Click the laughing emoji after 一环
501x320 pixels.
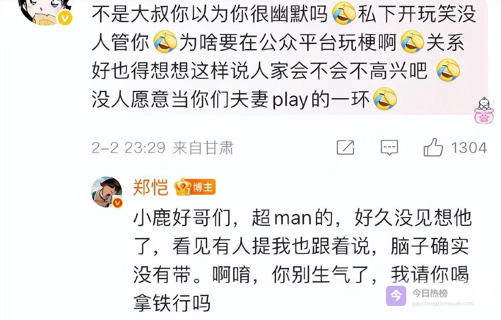[385, 99]
